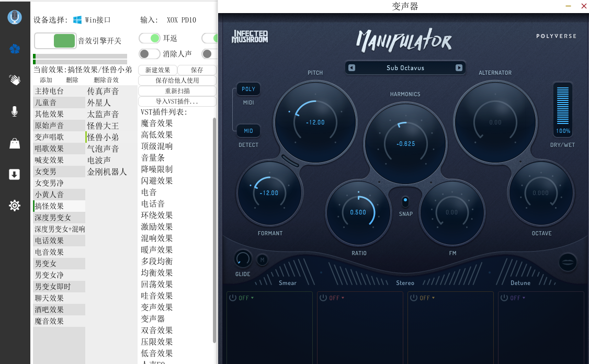
Task: Click the 添加 button
Action: (x=46, y=80)
